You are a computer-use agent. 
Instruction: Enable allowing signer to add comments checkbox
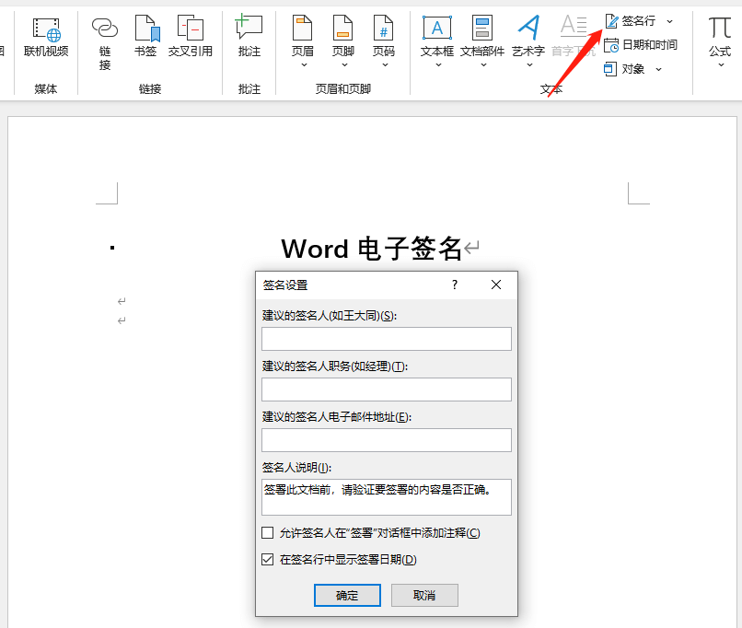(x=268, y=532)
